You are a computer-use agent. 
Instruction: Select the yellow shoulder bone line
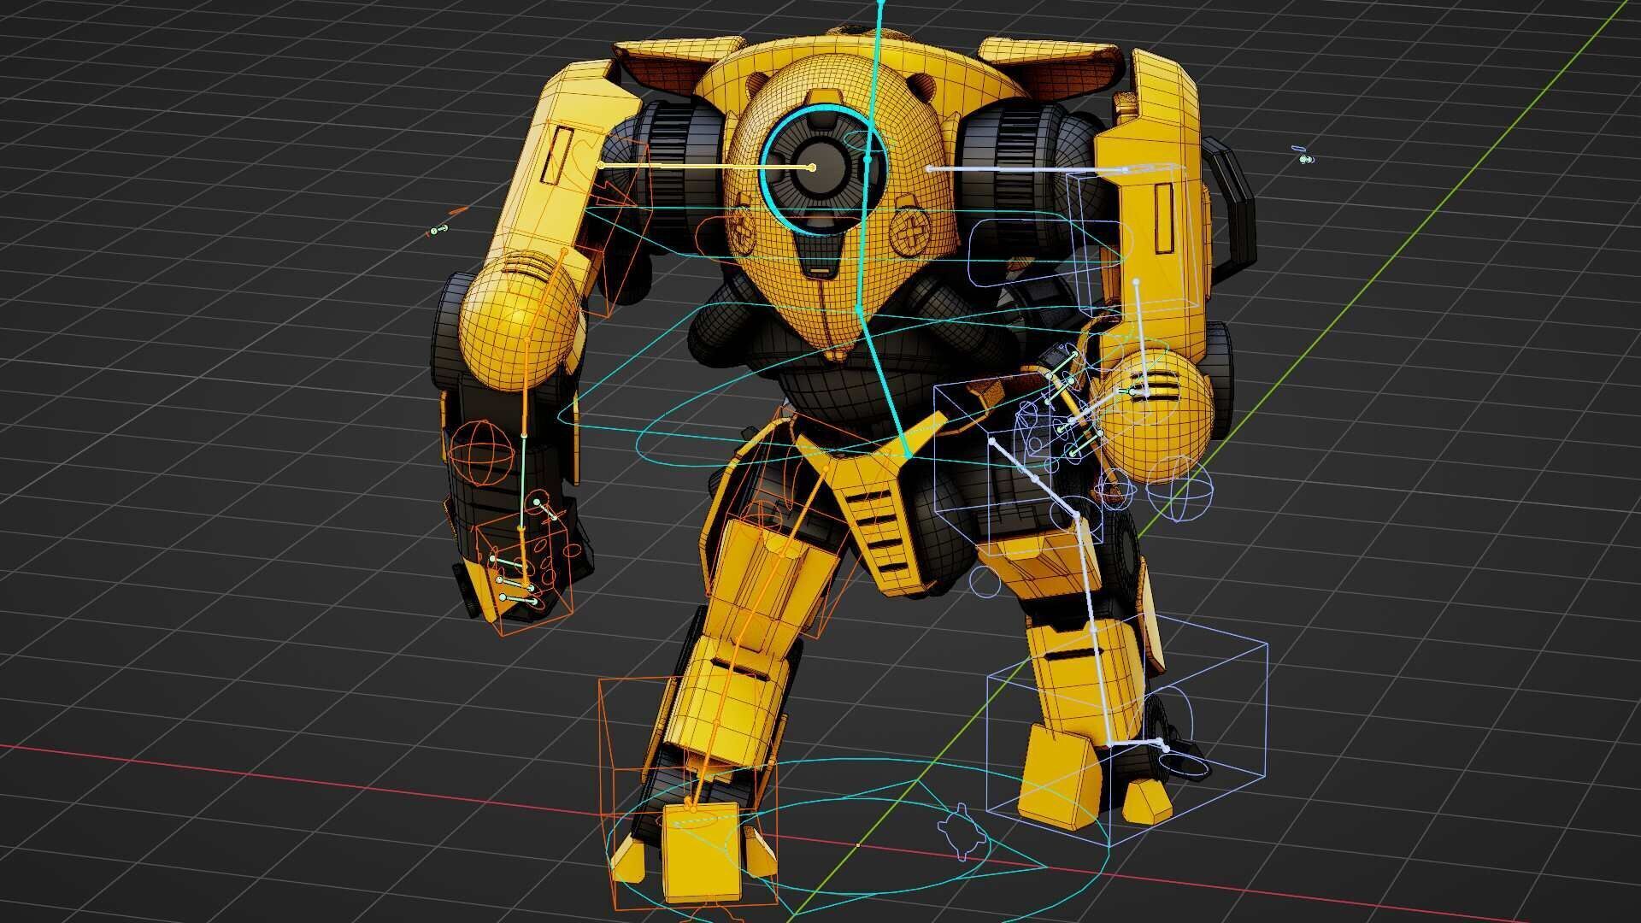tap(707, 166)
